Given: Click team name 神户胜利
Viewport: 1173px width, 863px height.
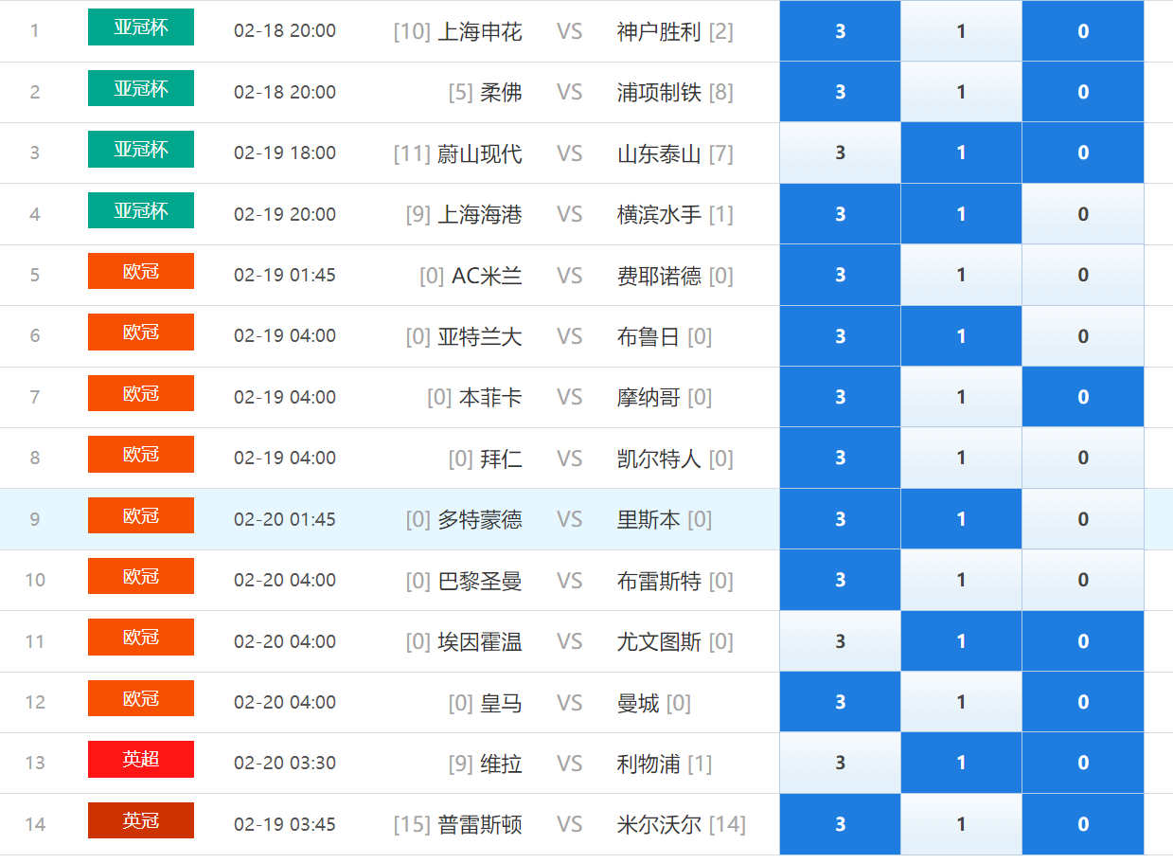Looking at the screenshot, I should pyautogui.click(x=659, y=31).
